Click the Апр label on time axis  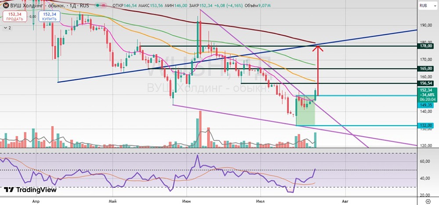pyautogui.click(x=35, y=201)
